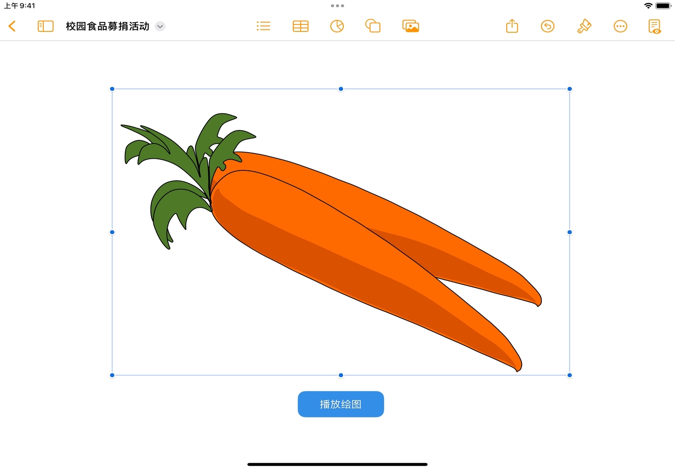
Task: Insert a table from the toolbar
Action: tap(300, 26)
